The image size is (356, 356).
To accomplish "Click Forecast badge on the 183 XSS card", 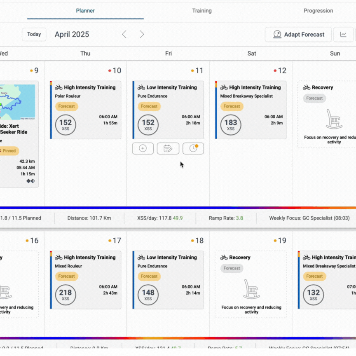I will point(232,106).
